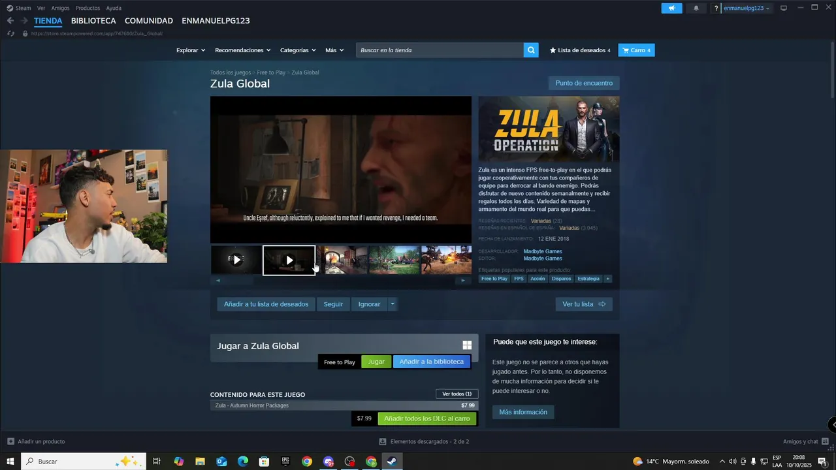Viewport: 836px width, 470px height.
Task: Open Microsoft Store from taskbar
Action: (264, 462)
